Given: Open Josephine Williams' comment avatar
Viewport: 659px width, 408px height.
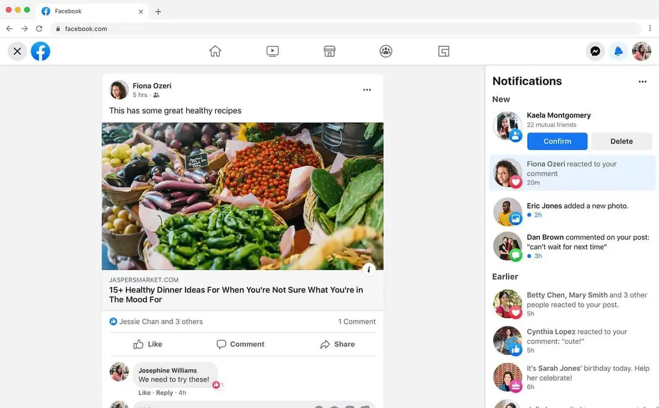Looking at the screenshot, I should tap(119, 371).
